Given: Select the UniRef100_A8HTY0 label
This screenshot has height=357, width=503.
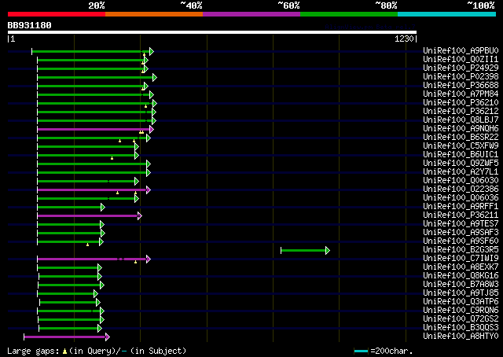Looking at the screenshot, I should coord(461,337).
